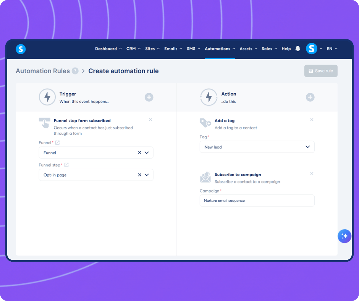Click the "Create automation rule" heading

click(123, 71)
